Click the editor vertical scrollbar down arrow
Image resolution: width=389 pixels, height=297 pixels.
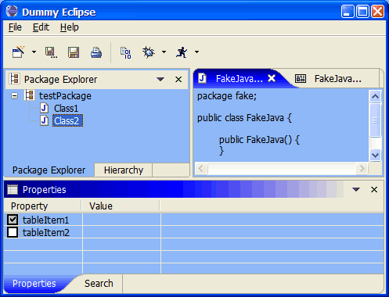click(x=375, y=156)
